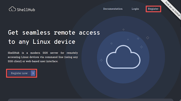
Task: Click the large cloud illustration
Action: (123, 57)
